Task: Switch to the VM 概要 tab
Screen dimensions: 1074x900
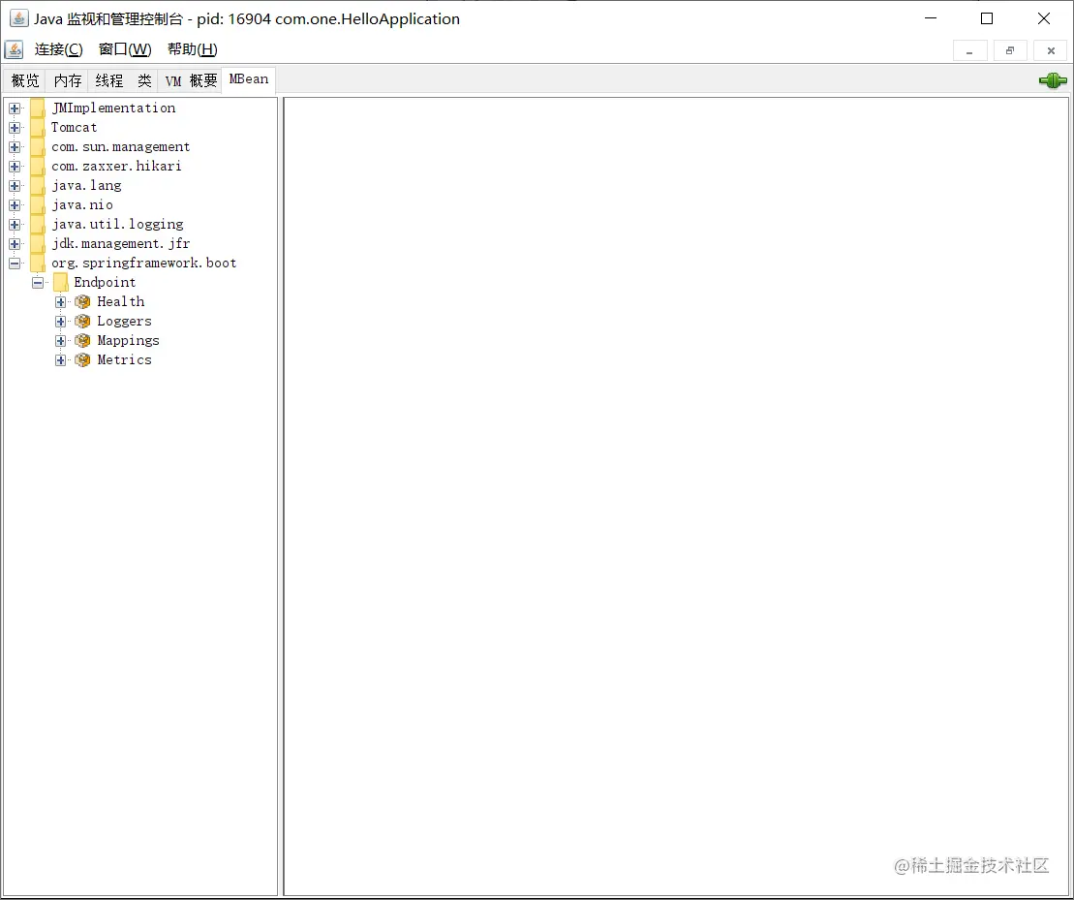Action: click(191, 80)
